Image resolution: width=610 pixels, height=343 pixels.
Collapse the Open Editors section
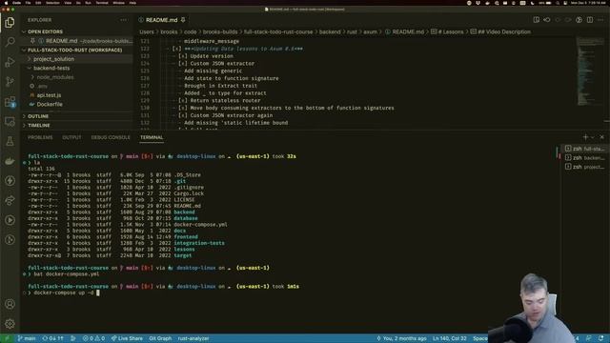tap(24, 31)
